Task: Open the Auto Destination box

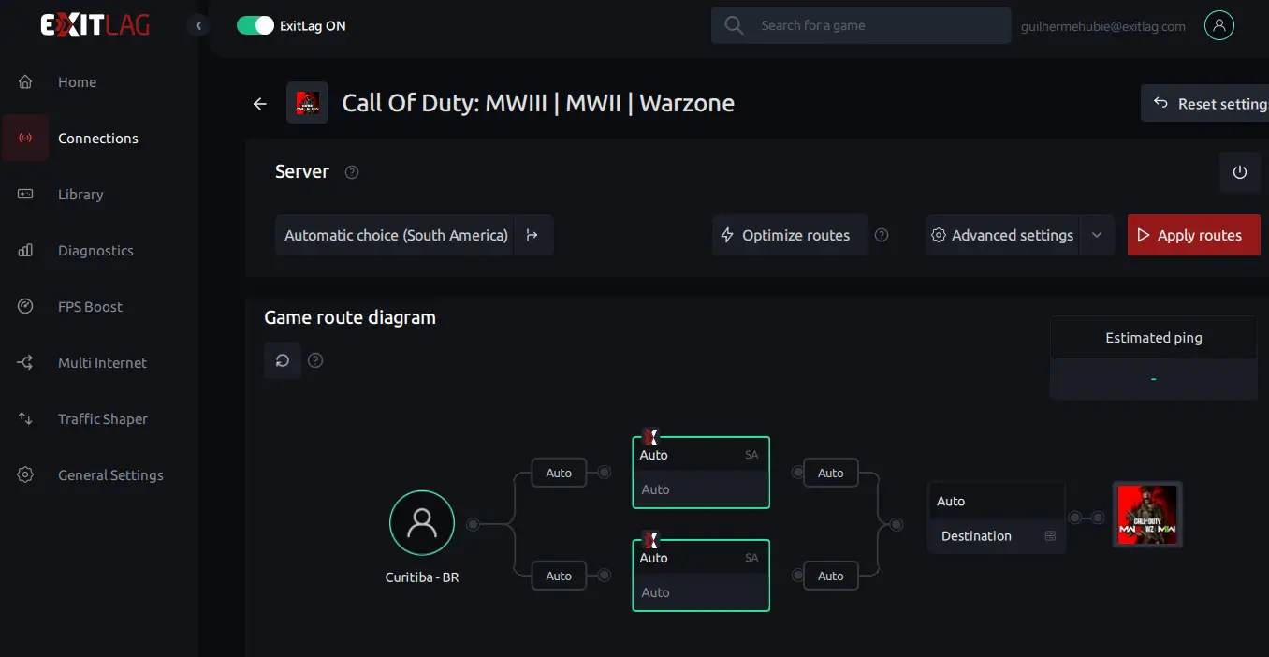Action: (997, 518)
